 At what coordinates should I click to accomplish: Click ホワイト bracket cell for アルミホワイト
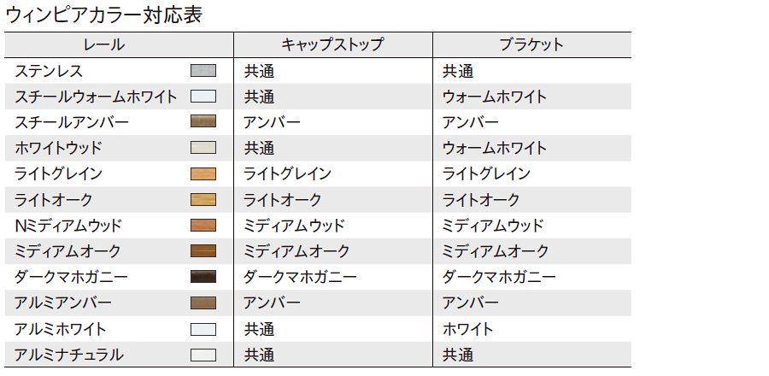[x=467, y=329]
